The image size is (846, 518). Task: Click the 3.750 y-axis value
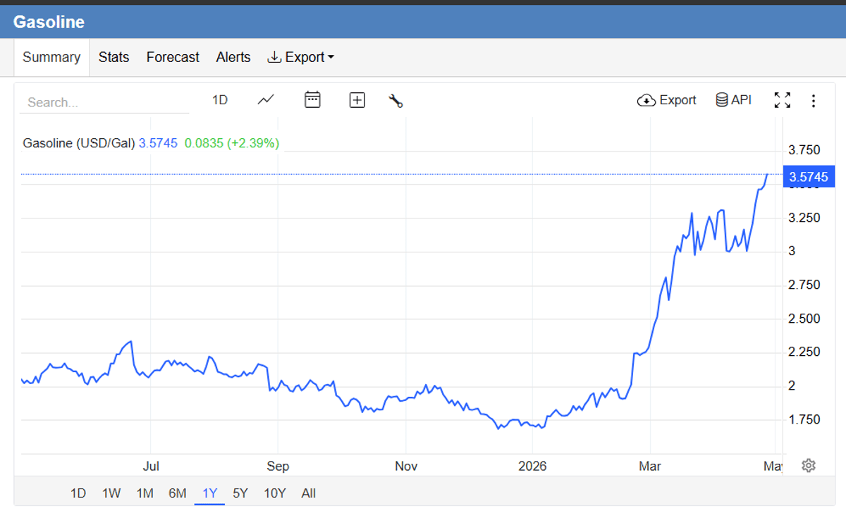point(804,149)
